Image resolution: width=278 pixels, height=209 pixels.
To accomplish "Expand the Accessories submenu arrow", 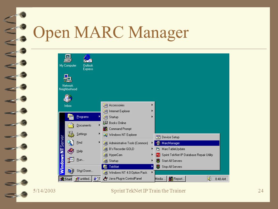I will coord(152,105).
